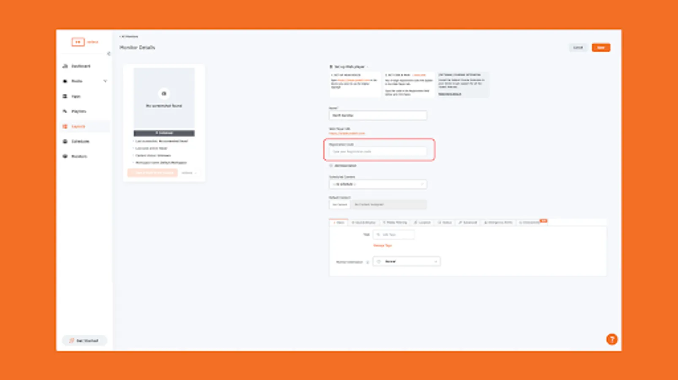Open the orange help question-mark button
The width and height of the screenshot is (678, 380).
tap(612, 339)
